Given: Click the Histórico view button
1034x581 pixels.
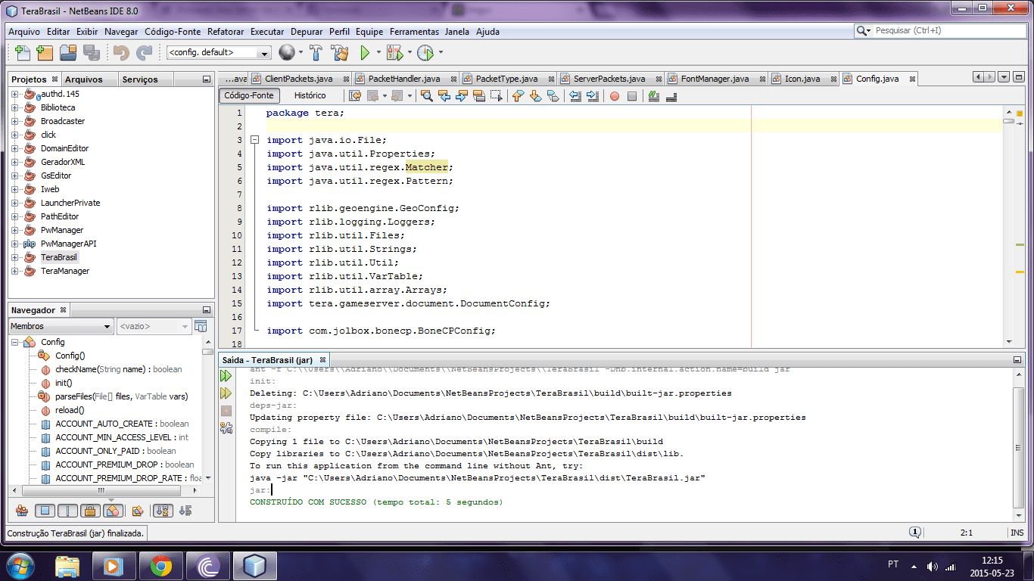Looking at the screenshot, I should [310, 95].
